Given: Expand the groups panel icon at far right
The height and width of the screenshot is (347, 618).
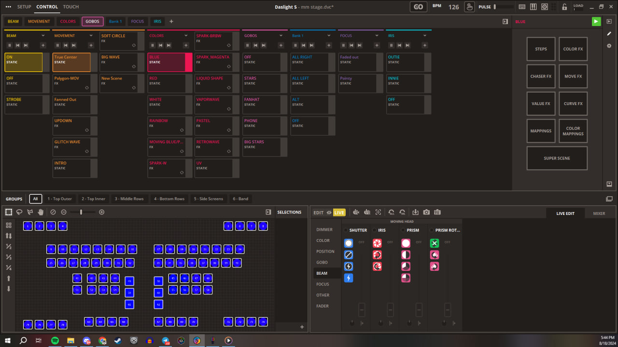Looking at the screenshot, I should (609, 199).
